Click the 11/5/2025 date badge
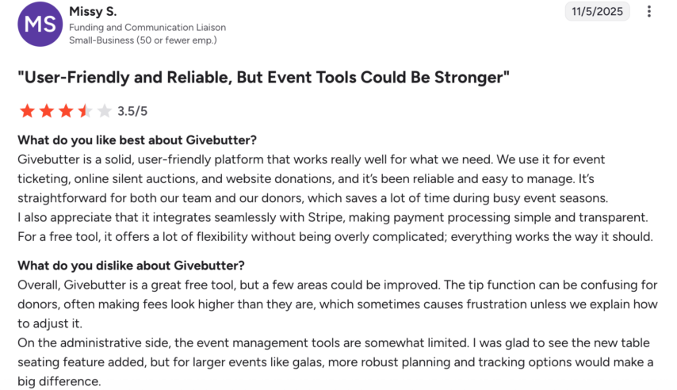 (x=597, y=11)
